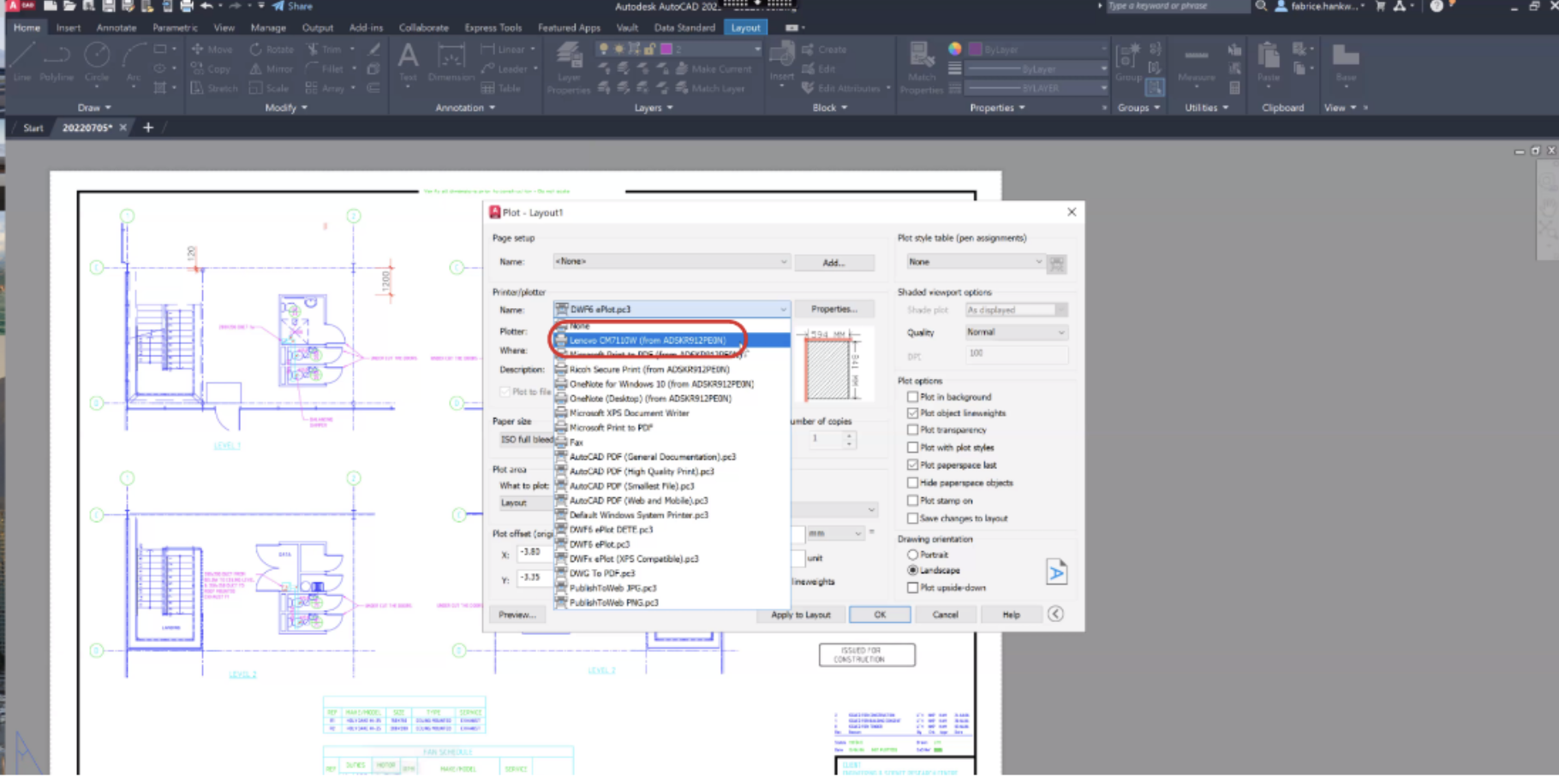Choose the Dimension annotation tool

click(451, 62)
